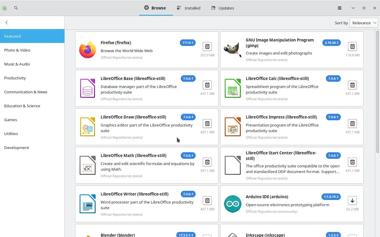
Task: Click GIMP version badge 2.10.34-1
Action: click(332, 43)
